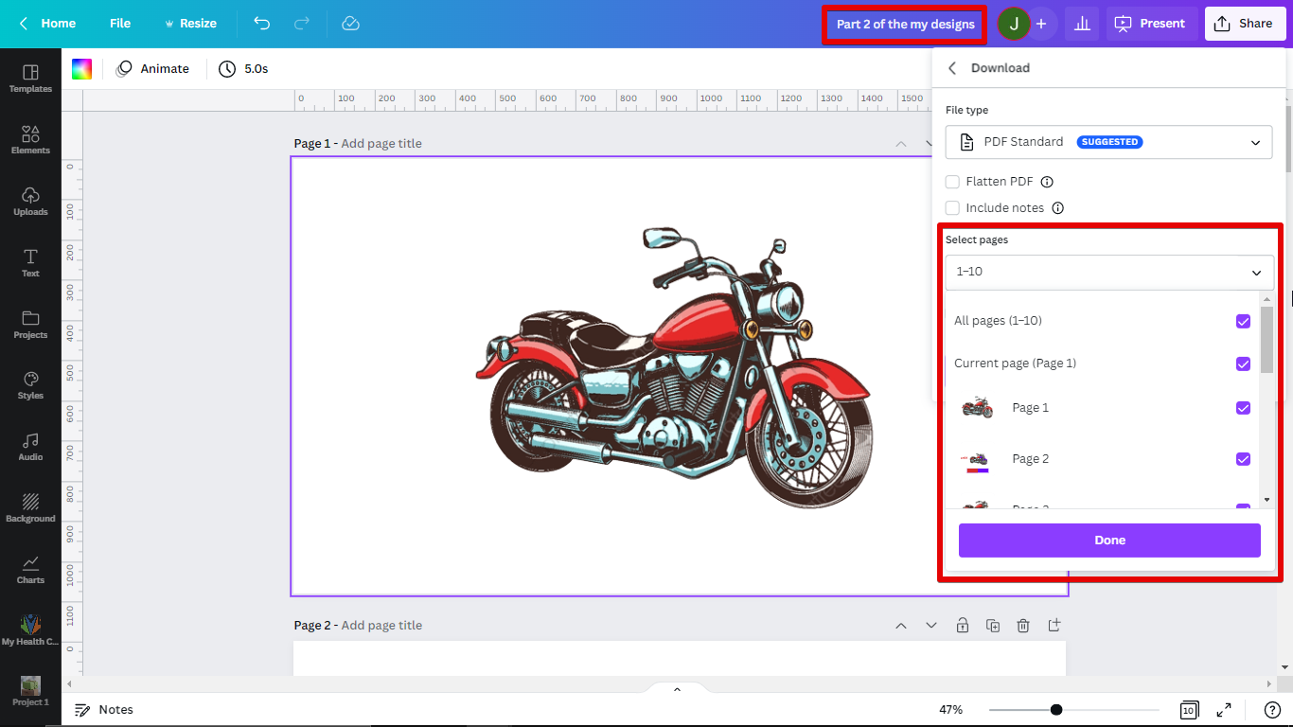The width and height of the screenshot is (1293, 727).
Task: Open the Resize menu
Action: [190, 24]
